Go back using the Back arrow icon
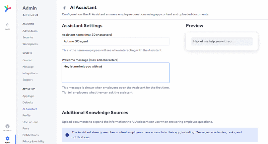268x144 pixels. (x=7, y=25)
